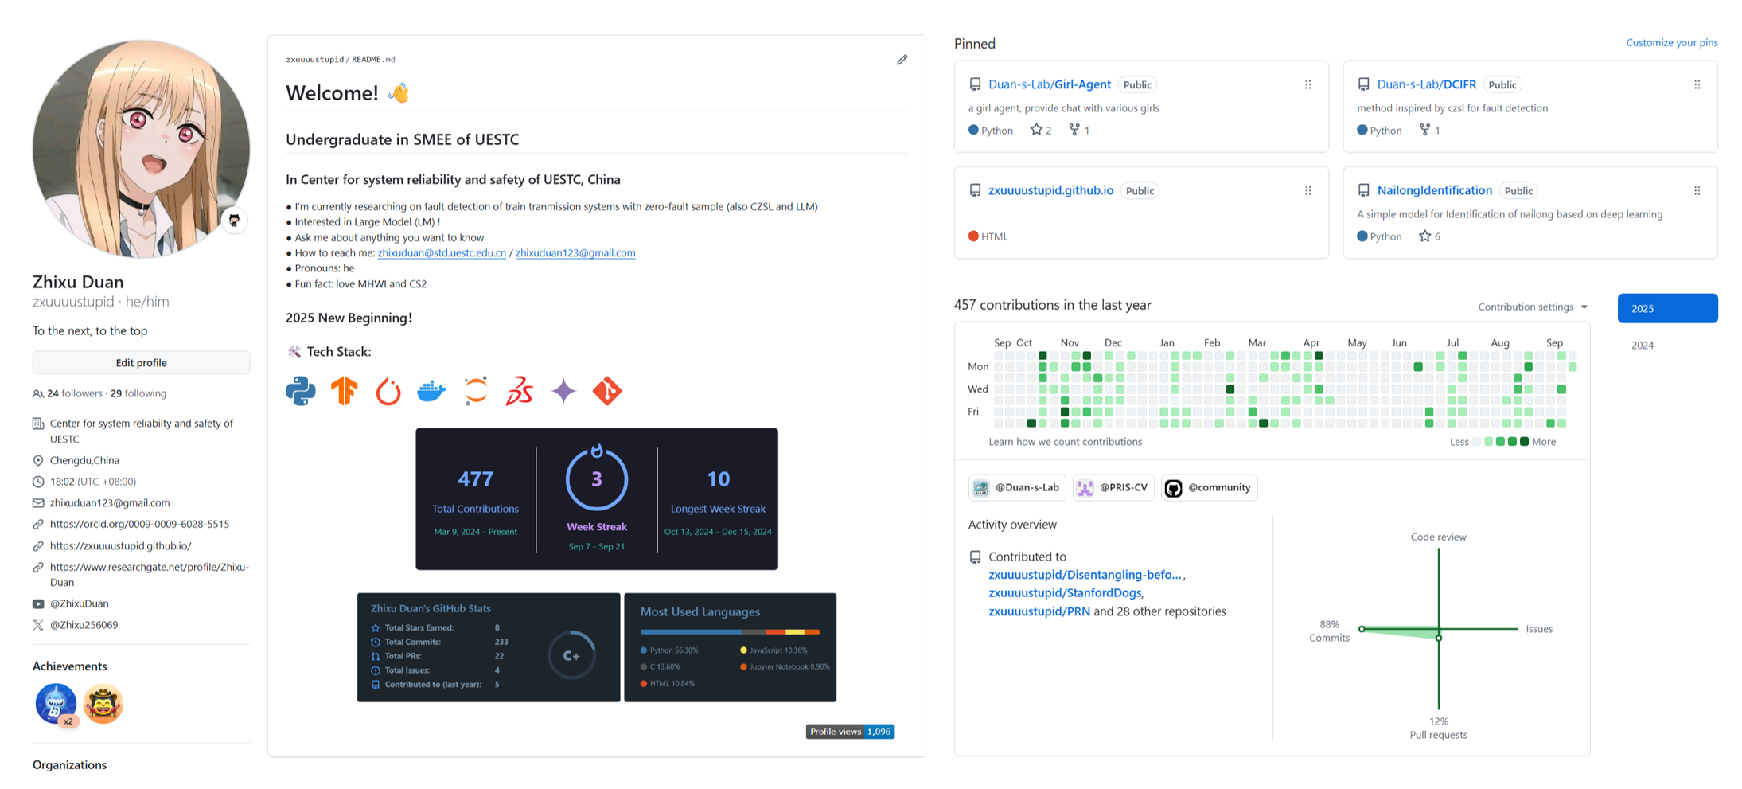Image resolution: width=1742 pixels, height=789 pixels.
Task: Click the Pull Shark achievement badge
Action: point(55,703)
